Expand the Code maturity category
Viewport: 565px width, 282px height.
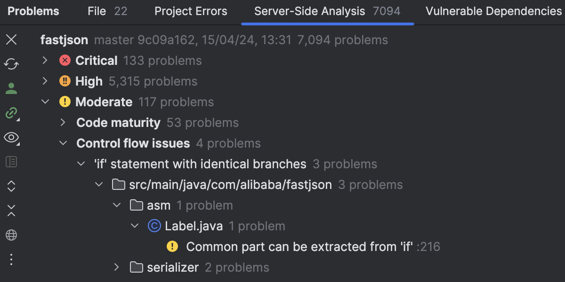[63, 123]
